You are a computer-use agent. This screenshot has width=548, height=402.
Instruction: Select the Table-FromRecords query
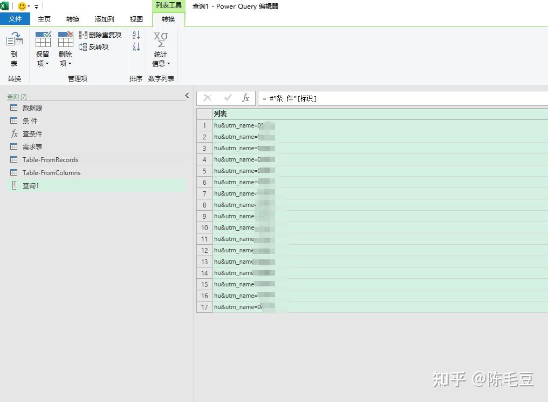tap(50, 159)
